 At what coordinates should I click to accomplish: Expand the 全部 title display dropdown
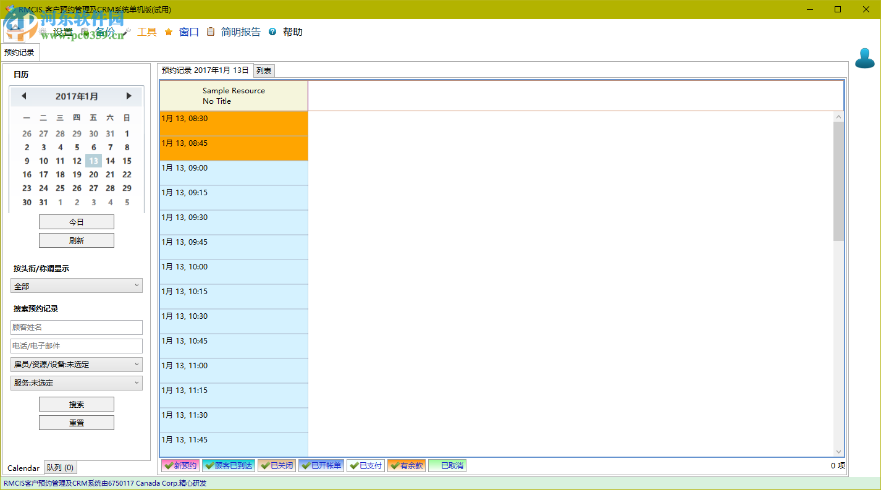click(x=77, y=285)
